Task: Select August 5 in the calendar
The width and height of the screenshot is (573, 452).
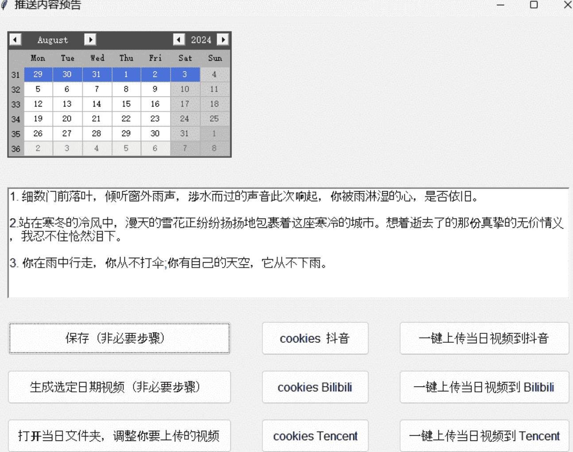Action: [x=38, y=89]
